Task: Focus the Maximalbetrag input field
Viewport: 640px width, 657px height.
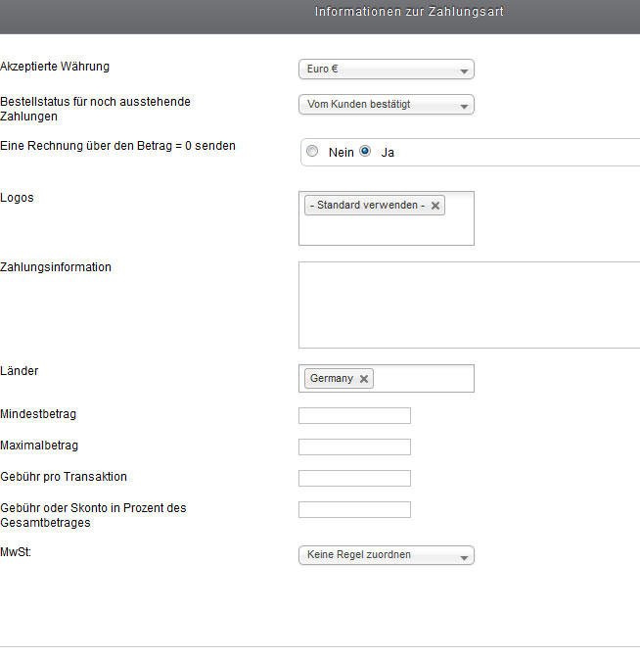Action: (354, 447)
